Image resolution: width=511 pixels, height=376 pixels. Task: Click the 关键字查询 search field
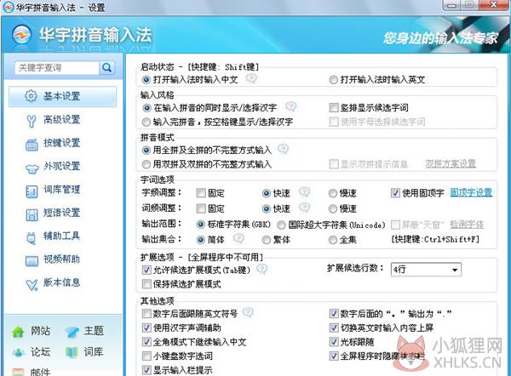tap(57, 68)
